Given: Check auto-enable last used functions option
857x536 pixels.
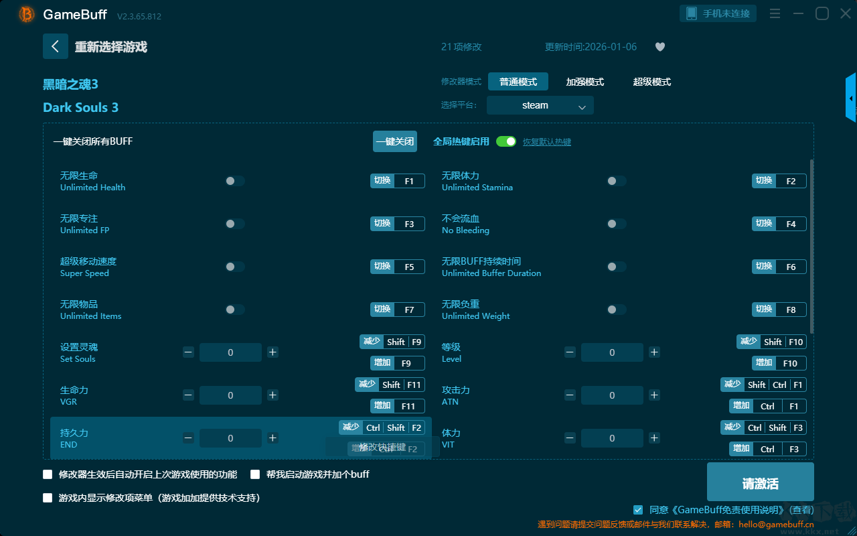Looking at the screenshot, I should [x=48, y=474].
